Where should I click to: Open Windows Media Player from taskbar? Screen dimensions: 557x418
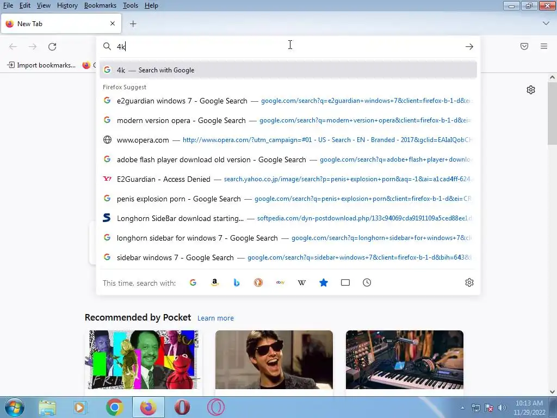pyautogui.click(x=79, y=407)
